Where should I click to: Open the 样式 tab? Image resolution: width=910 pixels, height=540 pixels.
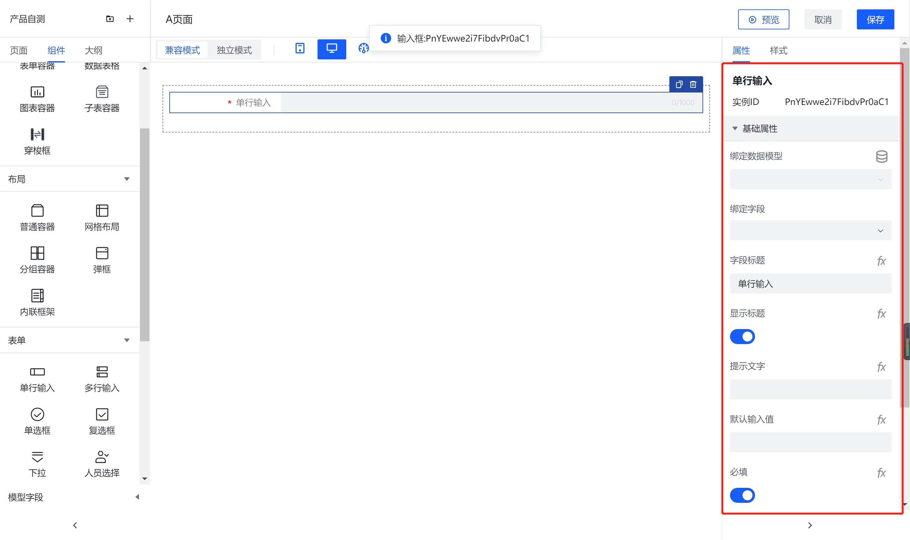click(x=778, y=50)
